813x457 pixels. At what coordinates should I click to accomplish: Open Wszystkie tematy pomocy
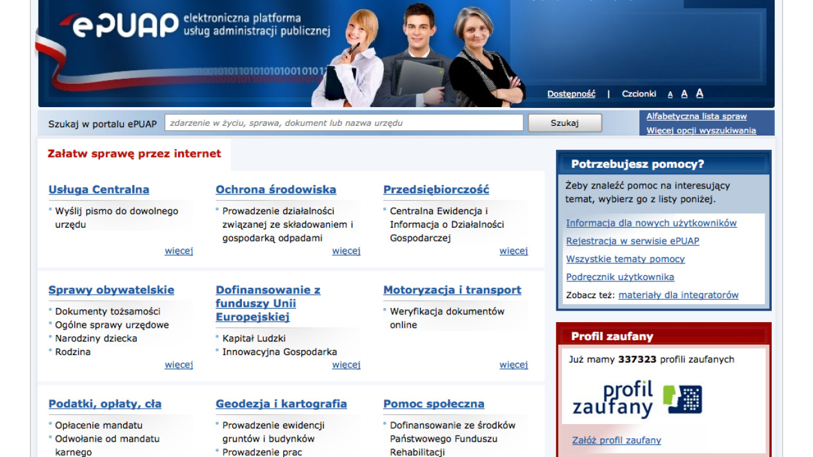pyautogui.click(x=625, y=259)
